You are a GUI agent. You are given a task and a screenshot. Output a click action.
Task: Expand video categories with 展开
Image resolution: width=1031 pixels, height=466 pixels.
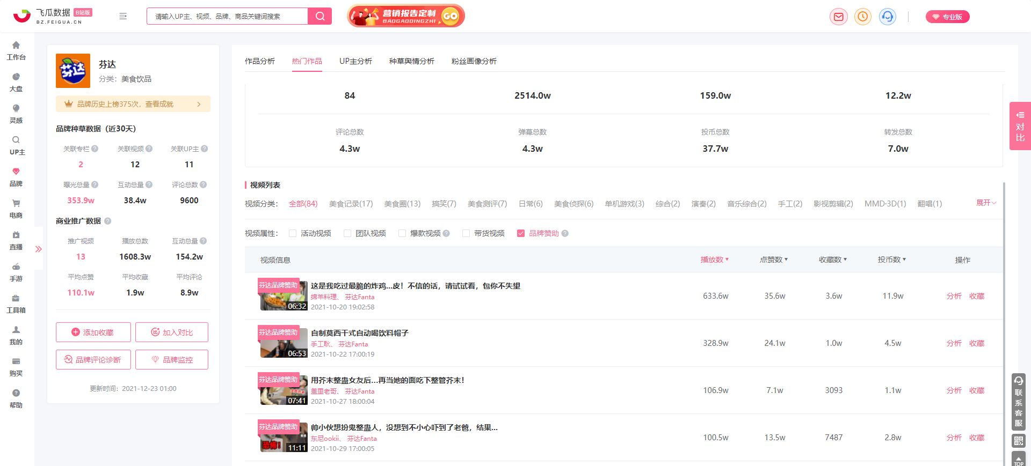[x=986, y=203]
